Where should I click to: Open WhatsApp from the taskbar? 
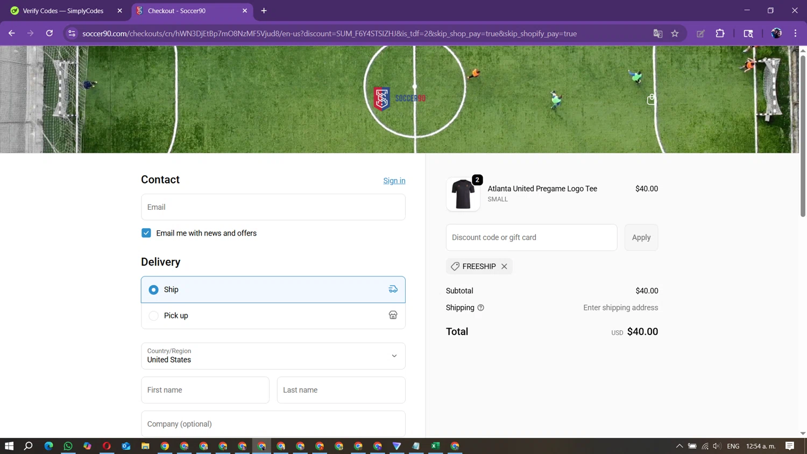[x=68, y=446]
